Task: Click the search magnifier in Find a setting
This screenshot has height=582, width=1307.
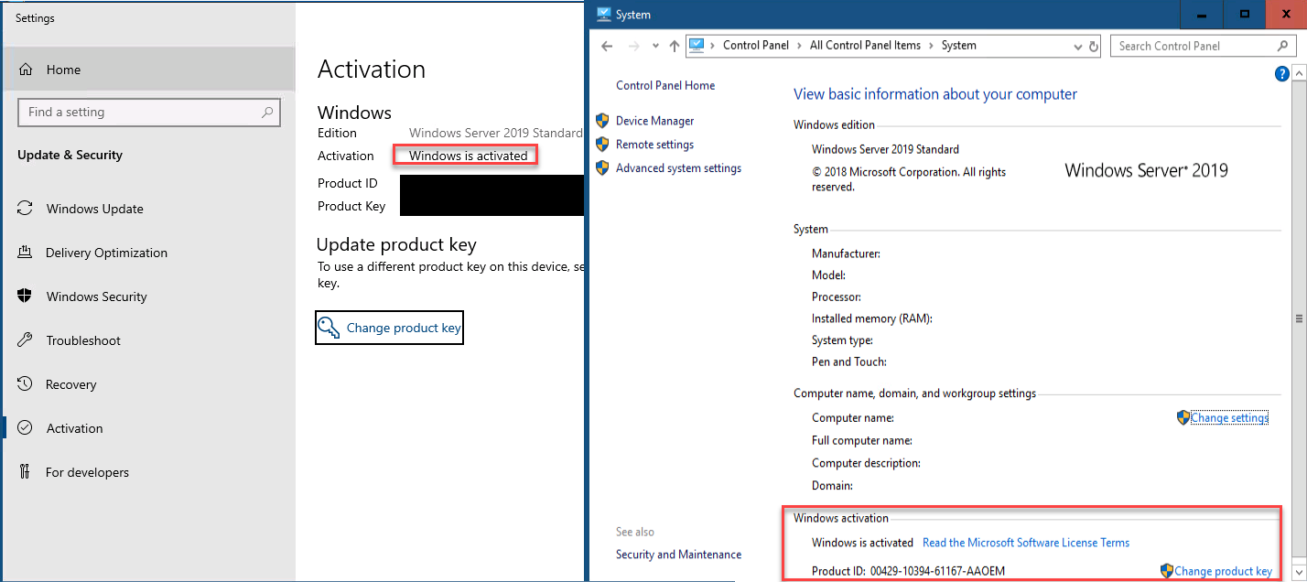Action: (x=267, y=113)
